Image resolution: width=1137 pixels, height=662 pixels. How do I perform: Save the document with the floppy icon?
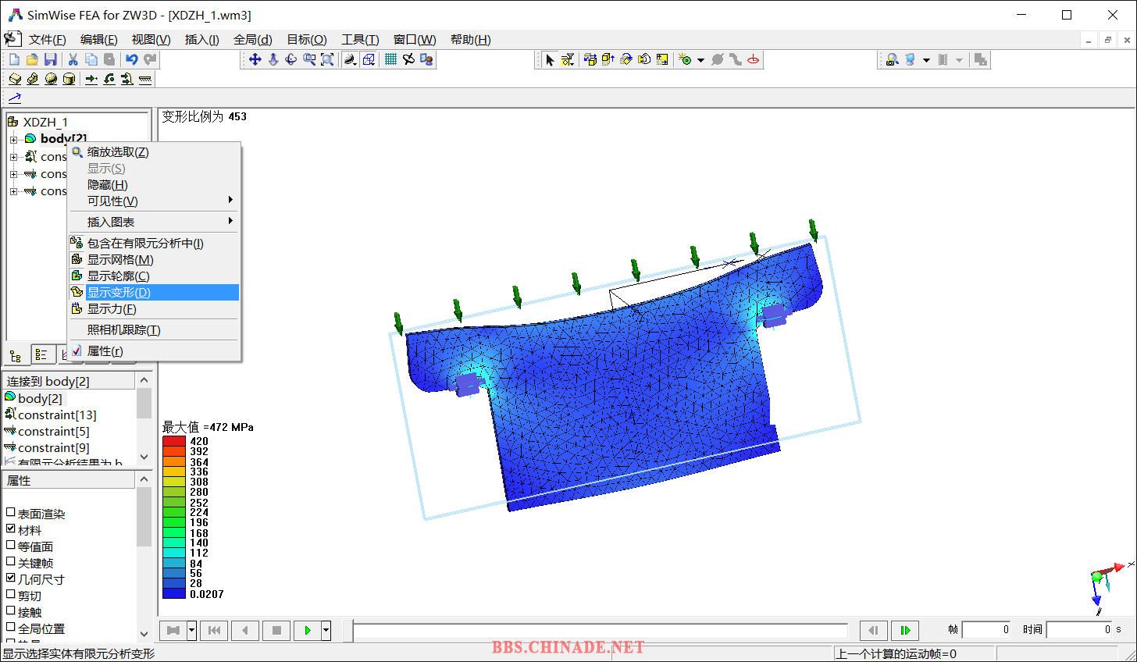pos(51,59)
